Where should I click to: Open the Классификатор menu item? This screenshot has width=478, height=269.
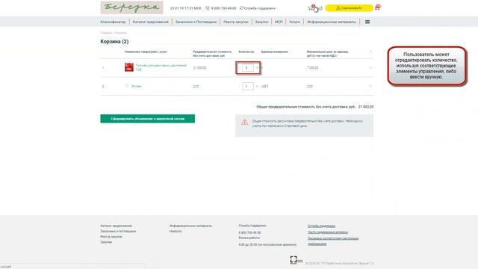113,22
